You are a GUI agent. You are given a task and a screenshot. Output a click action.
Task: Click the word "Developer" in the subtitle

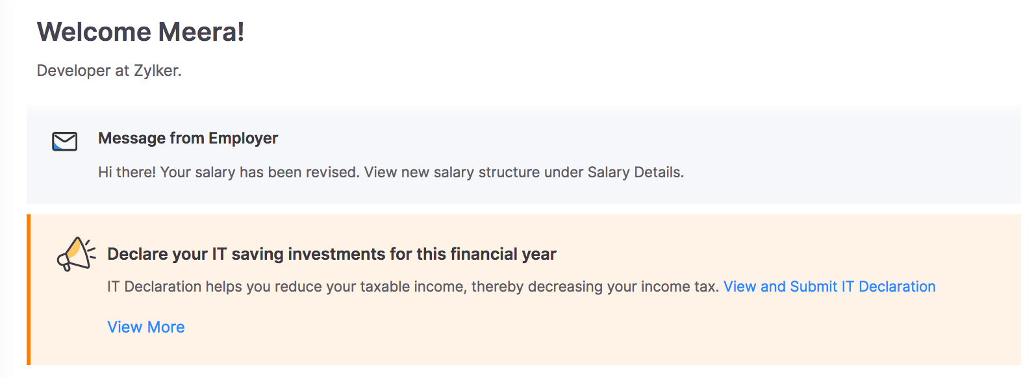coord(73,70)
